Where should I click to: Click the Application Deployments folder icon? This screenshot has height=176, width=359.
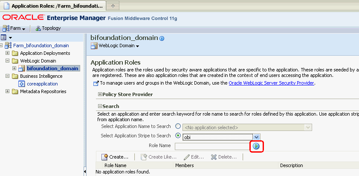(15, 54)
